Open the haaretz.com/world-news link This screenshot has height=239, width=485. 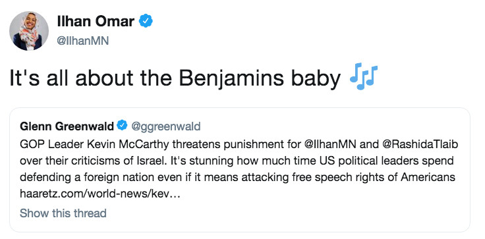pyautogui.click(x=100, y=194)
